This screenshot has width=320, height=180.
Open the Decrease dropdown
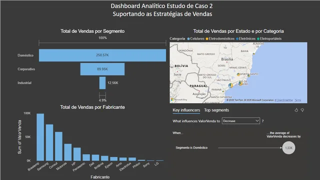click(x=241, y=121)
